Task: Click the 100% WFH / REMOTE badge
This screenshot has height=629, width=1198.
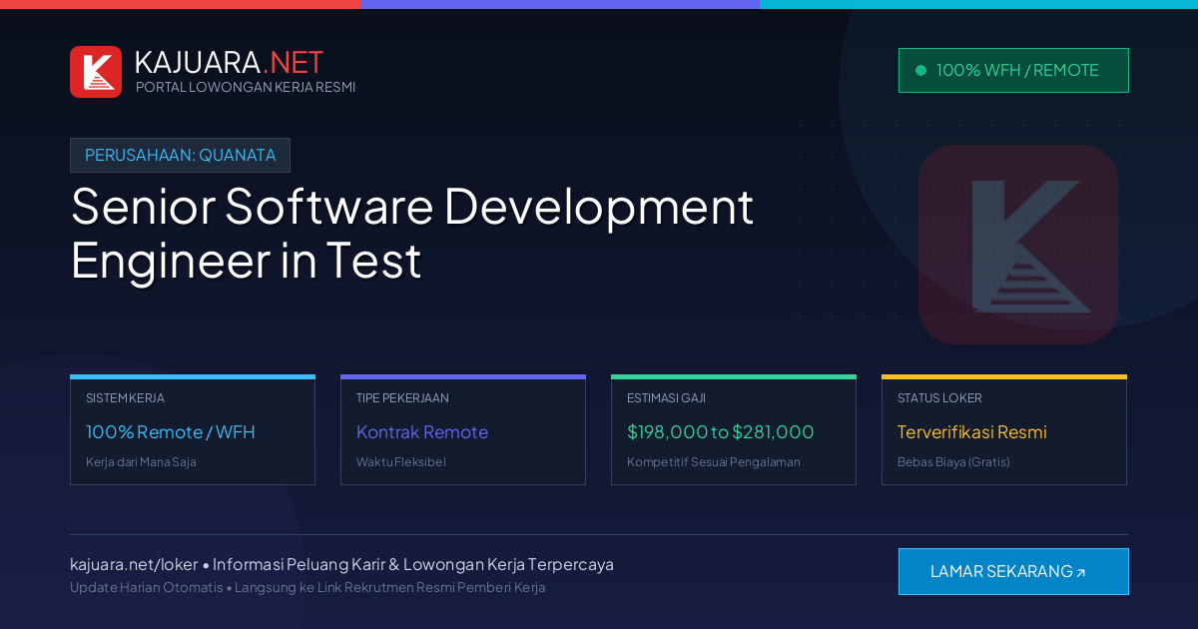Action: coord(1013,70)
